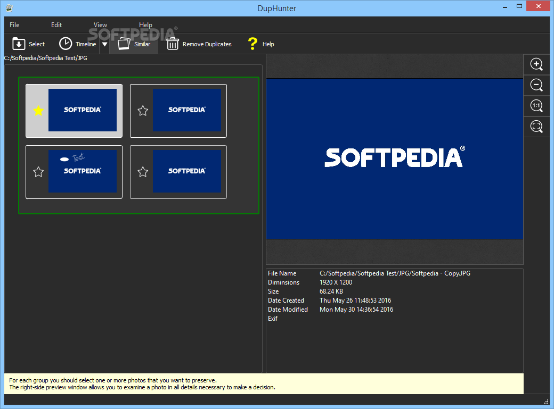Click the DupHunter app icon in title bar
The width and height of the screenshot is (554, 409).
(x=9, y=8)
